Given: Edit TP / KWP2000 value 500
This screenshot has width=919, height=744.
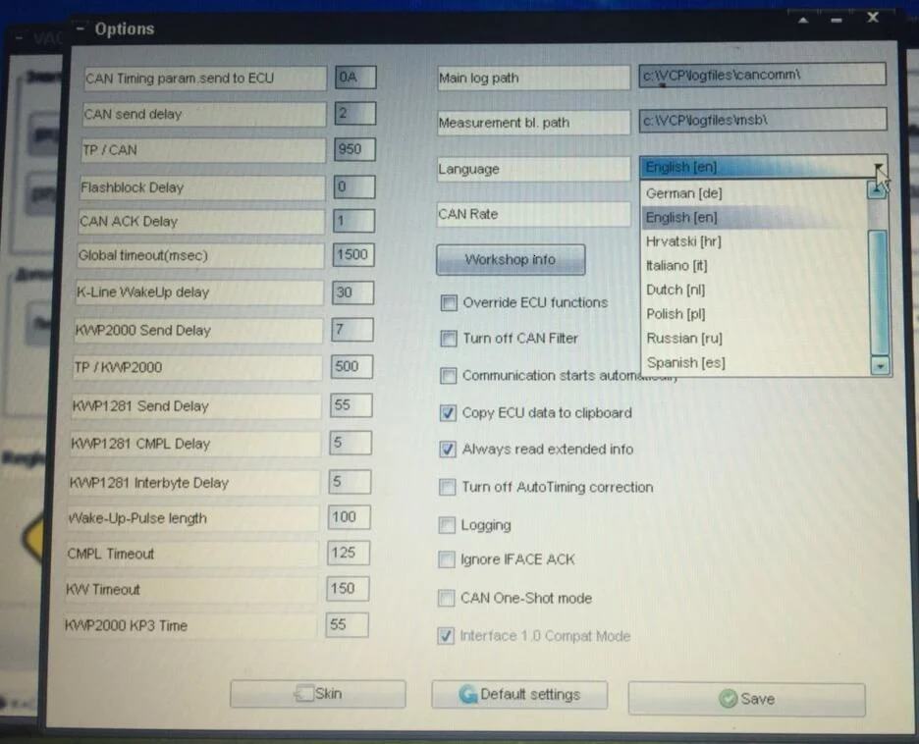Looking at the screenshot, I should tap(351, 367).
